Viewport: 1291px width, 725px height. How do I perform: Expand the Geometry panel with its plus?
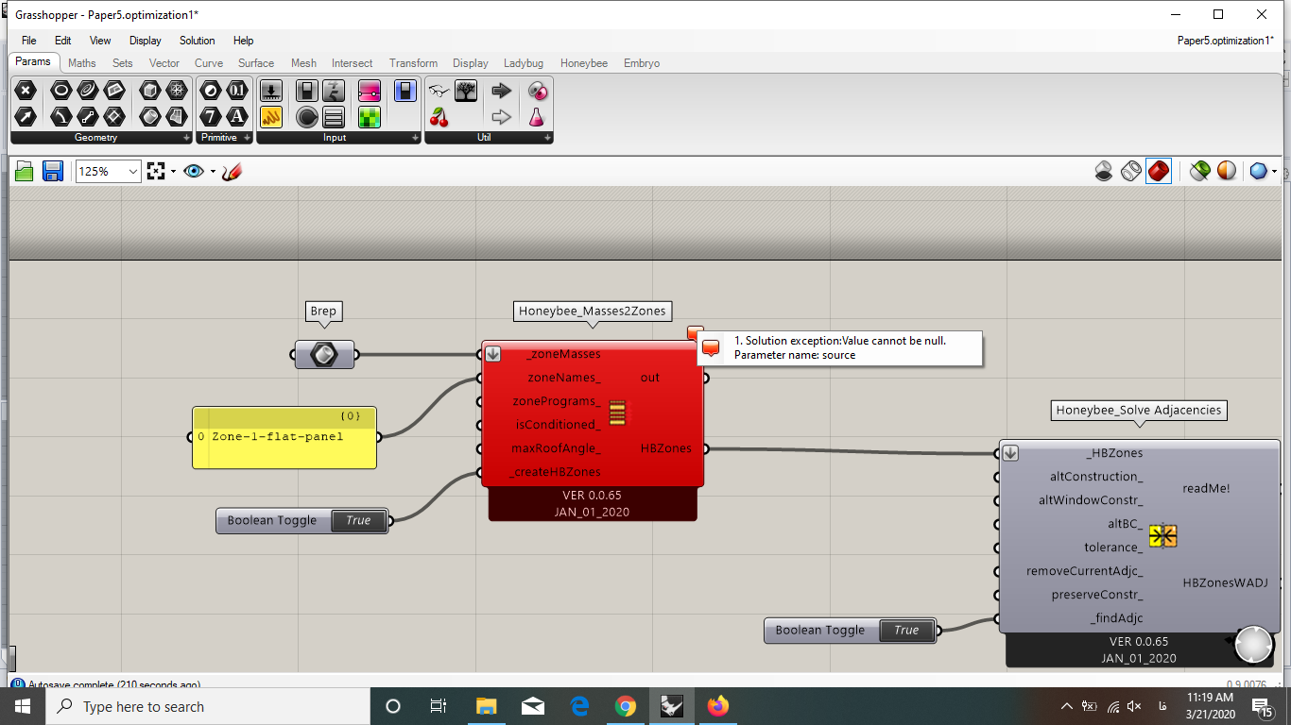[x=187, y=138]
